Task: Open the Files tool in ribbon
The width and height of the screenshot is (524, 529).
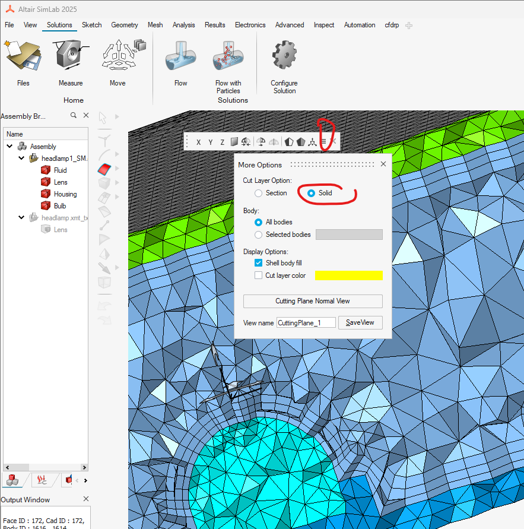Action: tap(23, 63)
